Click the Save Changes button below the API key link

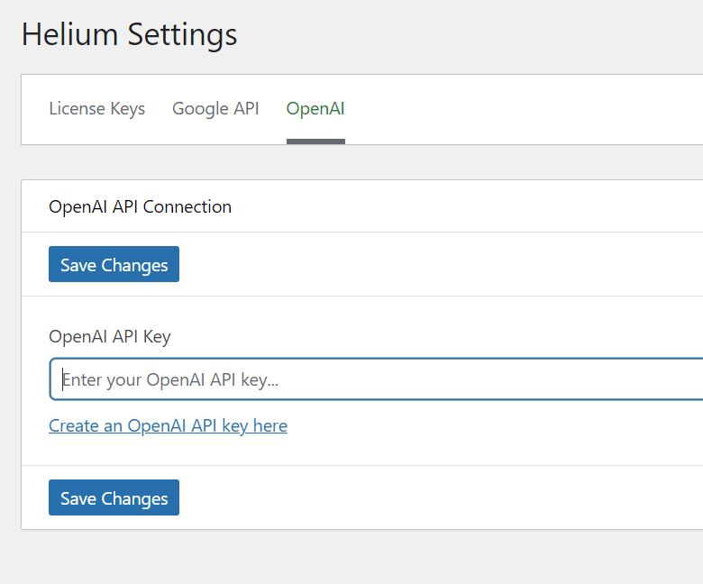click(x=114, y=497)
